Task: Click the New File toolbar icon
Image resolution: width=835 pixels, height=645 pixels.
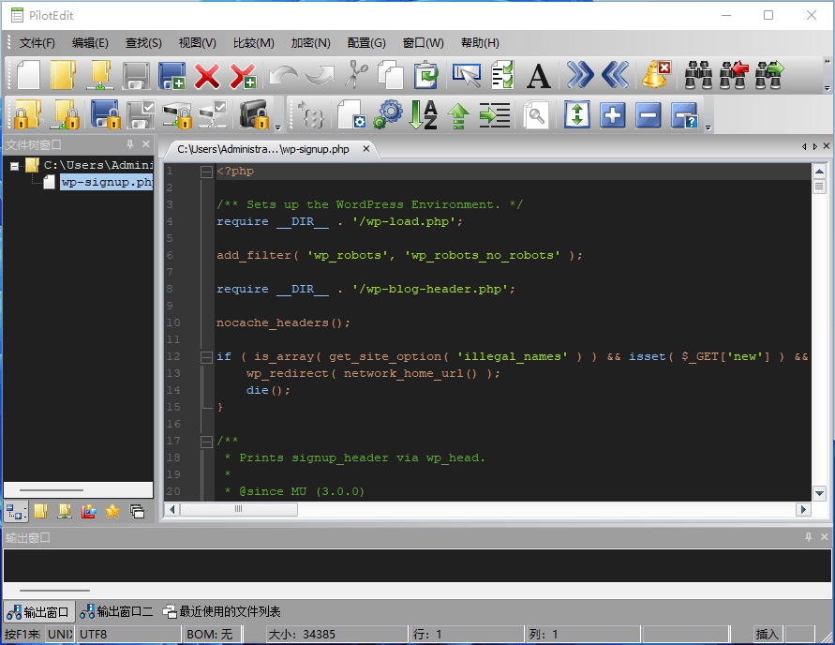Action: pos(28,75)
